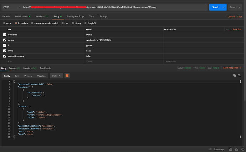This screenshot has width=246, height=152.
Task: Click the Save request button
Action: coord(232,7)
